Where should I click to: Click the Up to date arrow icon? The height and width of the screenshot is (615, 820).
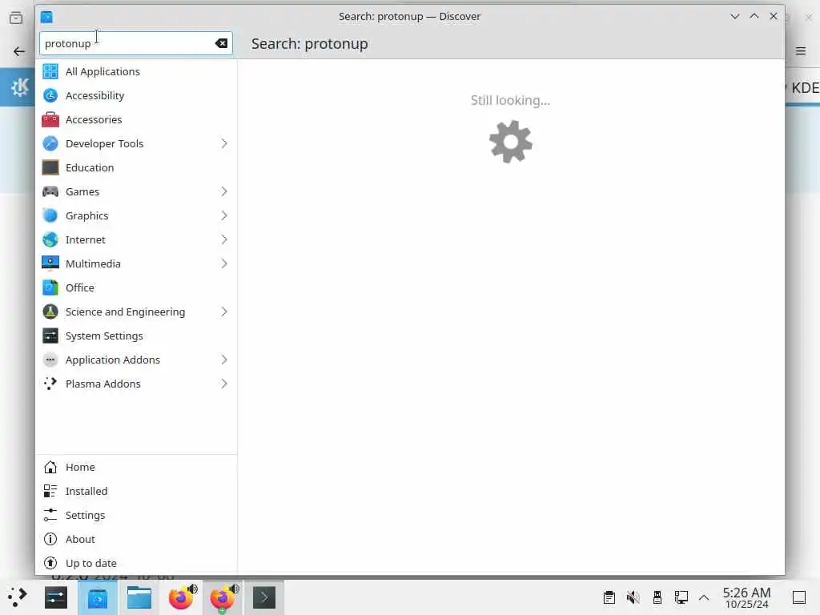(50, 564)
